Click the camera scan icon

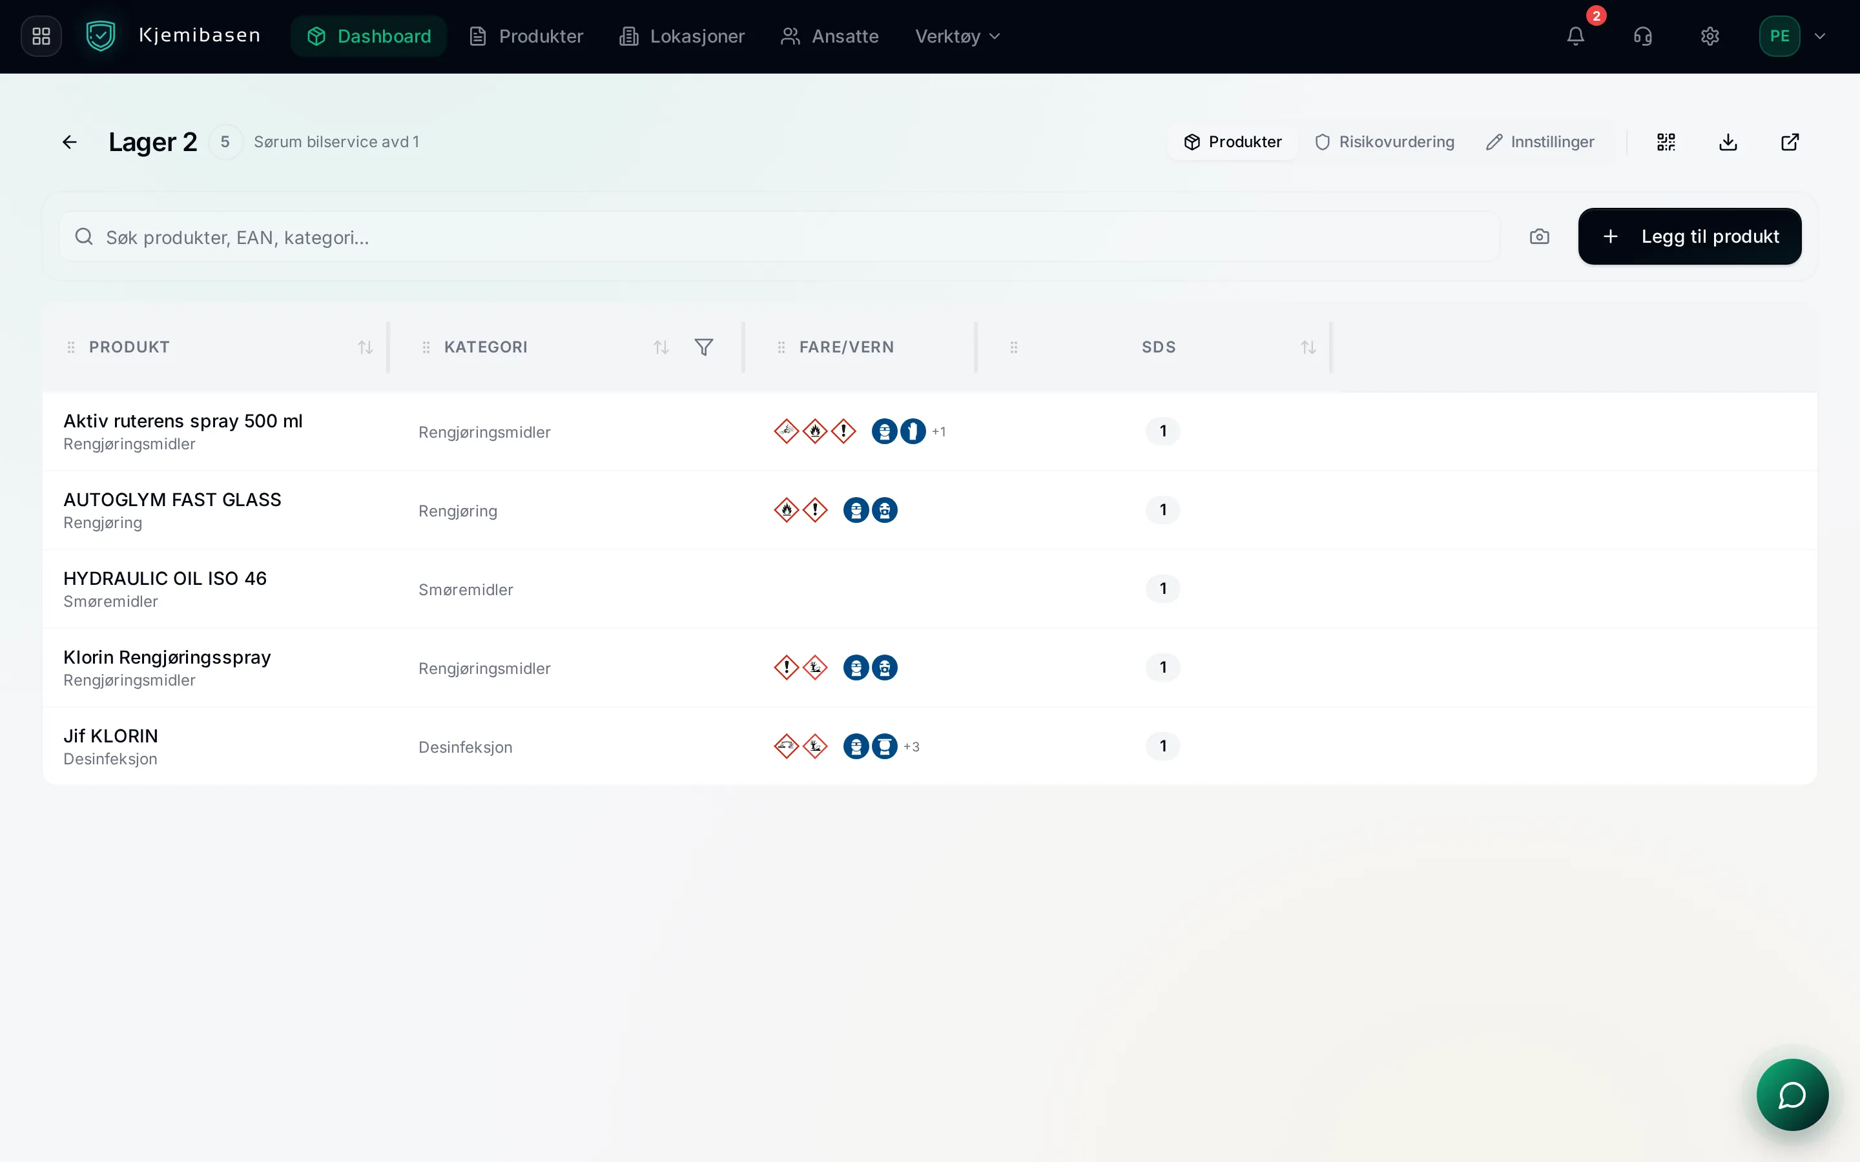(1539, 237)
